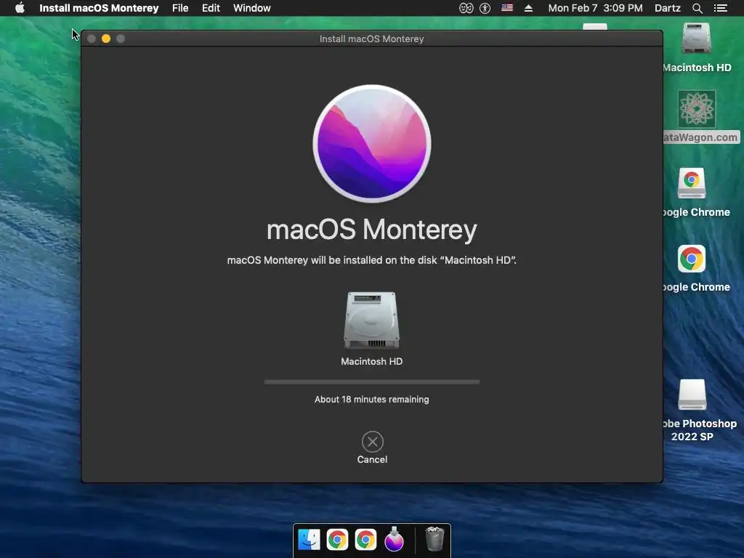Click the Accessibility icon in menu bar

(485, 8)
